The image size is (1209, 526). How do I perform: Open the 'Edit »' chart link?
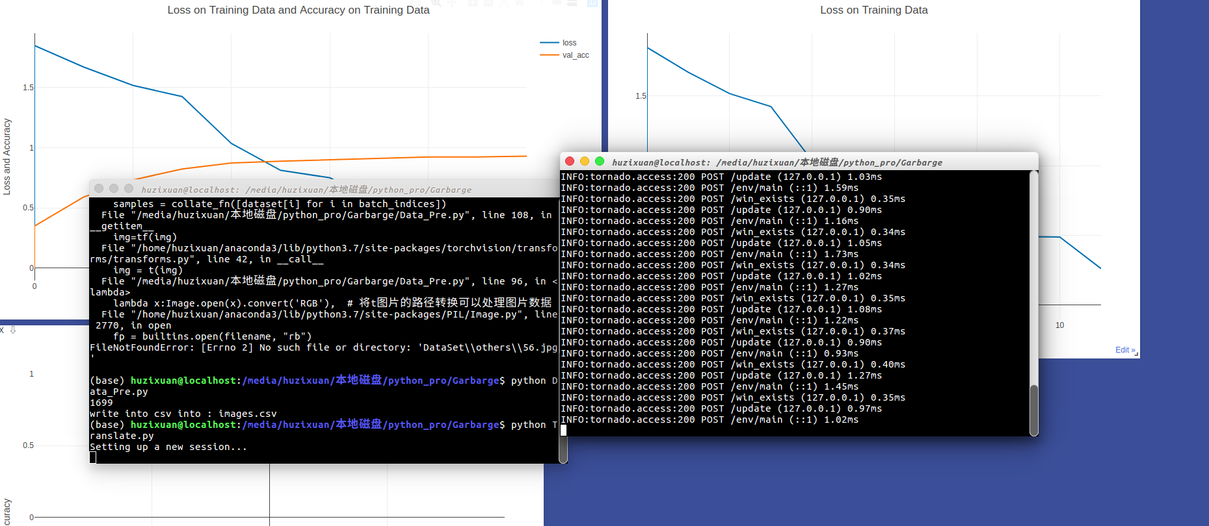1125,350
